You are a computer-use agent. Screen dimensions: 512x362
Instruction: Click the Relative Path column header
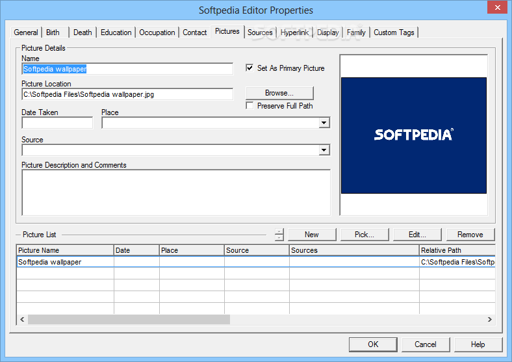[x=457, y=250]
